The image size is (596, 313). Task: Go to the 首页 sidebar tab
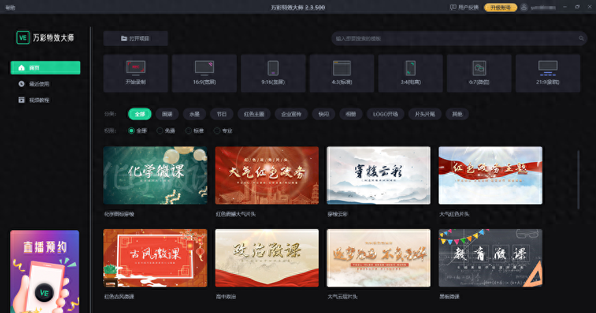pos(45,68)
